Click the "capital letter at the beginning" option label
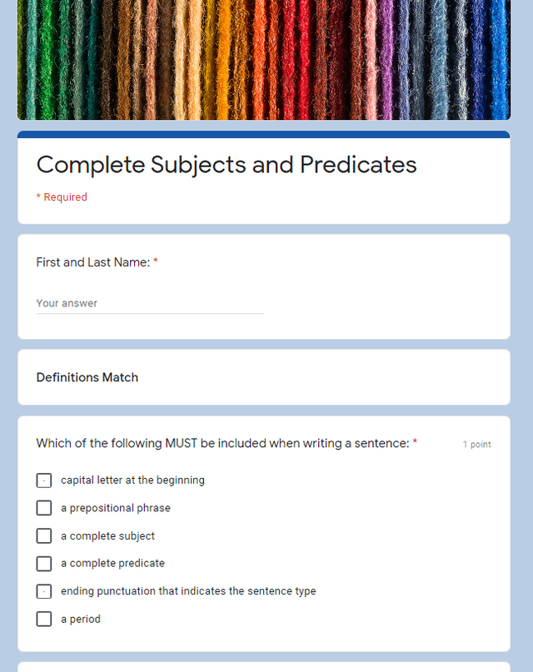Viewport: 533px width, 672px height. pyautogui.click(x=132, y=480)
